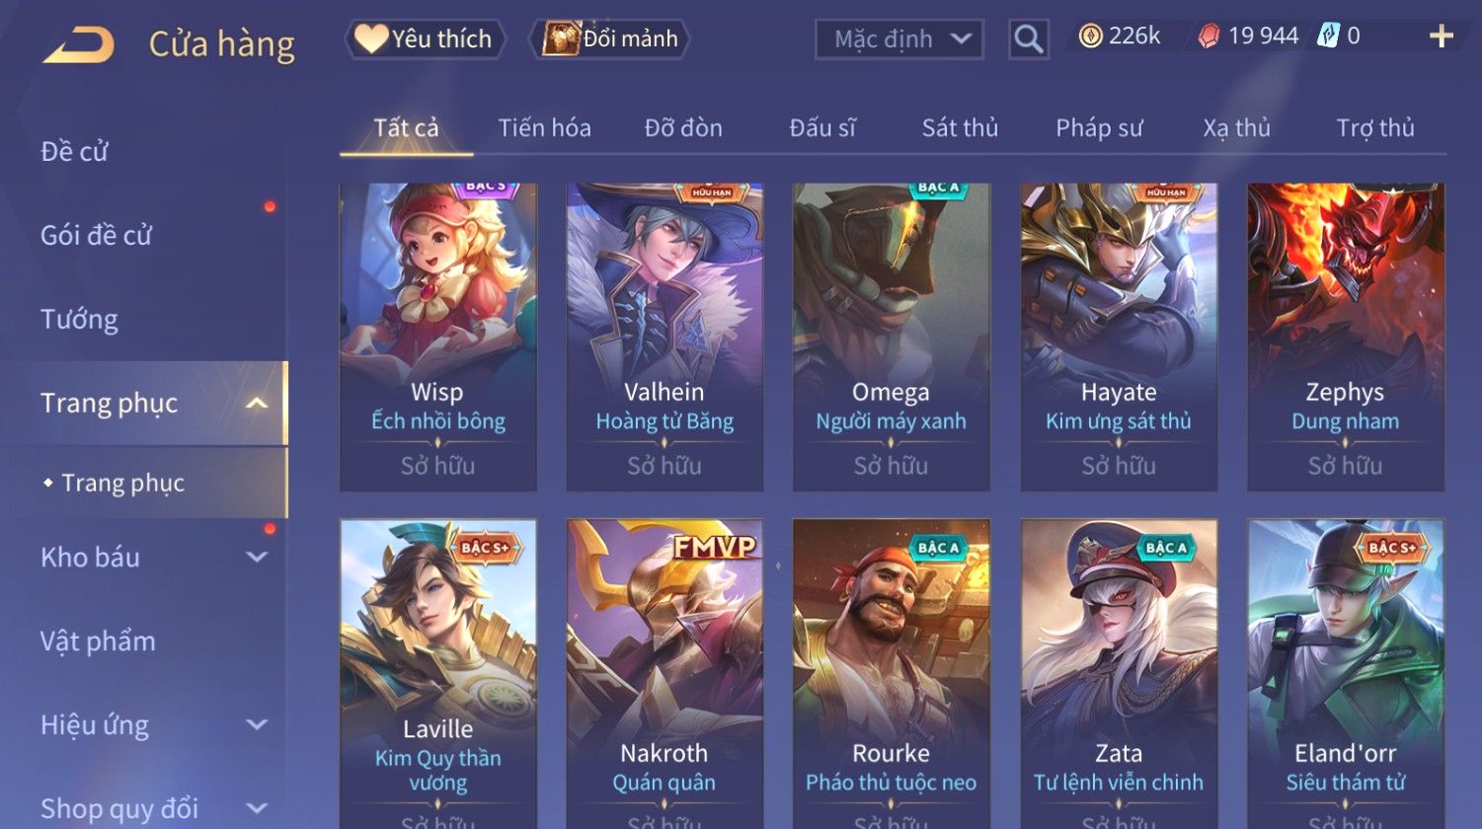This screenshot has width=1482, height=829.
Task: Tap the red gem currency icon
Action: click(1209, 37)
